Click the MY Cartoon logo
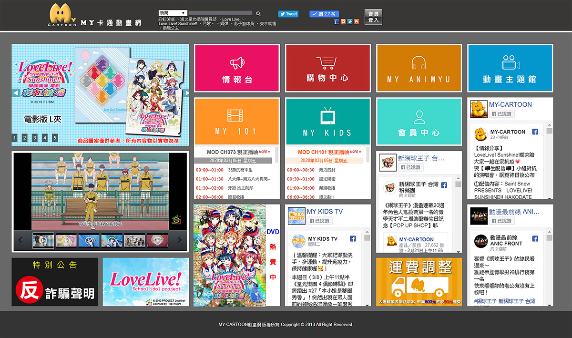 [62, 15]
